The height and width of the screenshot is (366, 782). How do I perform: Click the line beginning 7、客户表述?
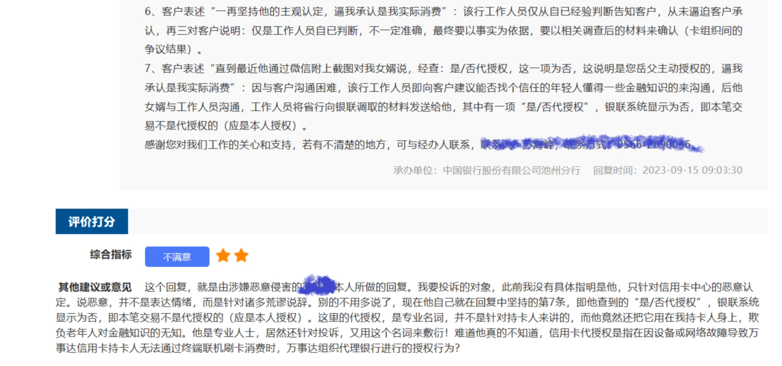click(x=444, y=68)
